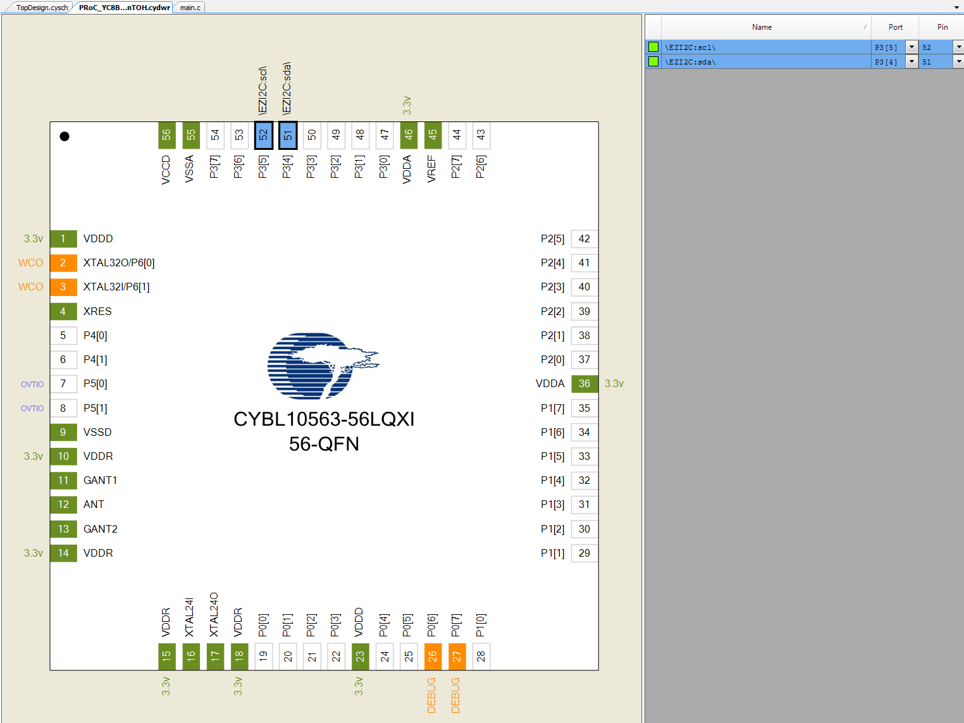Select green pin 12 ANT
Viewport: 964px width, 723px height.
(63, 505)
